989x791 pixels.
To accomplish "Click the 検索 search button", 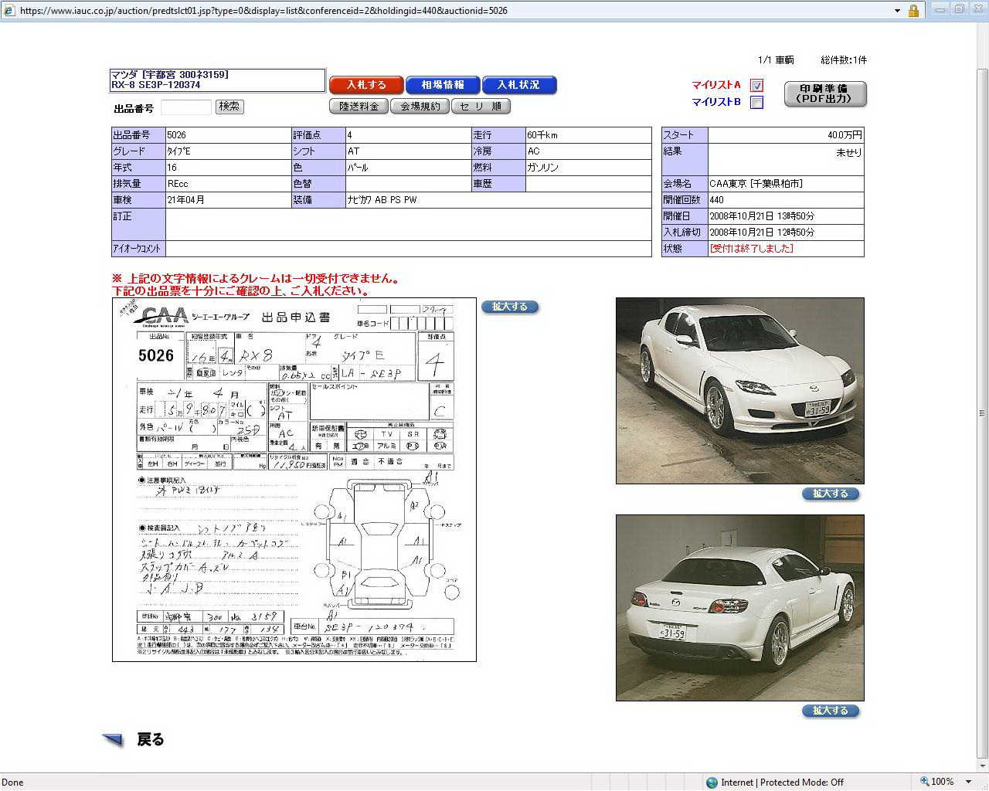I will [x=229, y=107].
